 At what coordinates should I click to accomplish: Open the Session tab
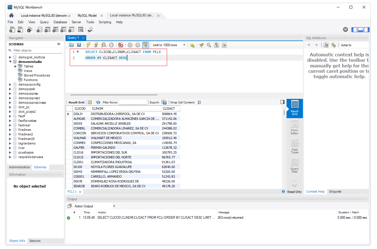click(x=35, y=241)
